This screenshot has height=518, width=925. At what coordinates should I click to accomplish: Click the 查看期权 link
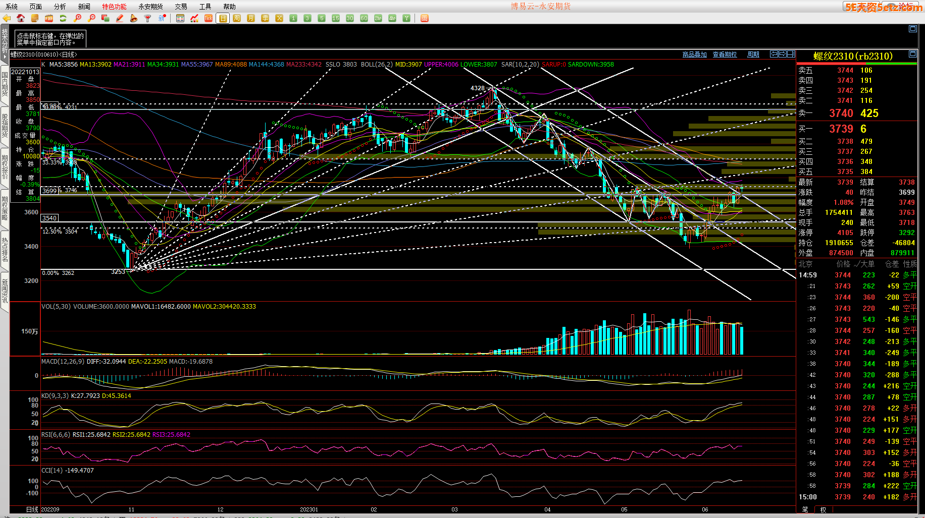[725, 54]
